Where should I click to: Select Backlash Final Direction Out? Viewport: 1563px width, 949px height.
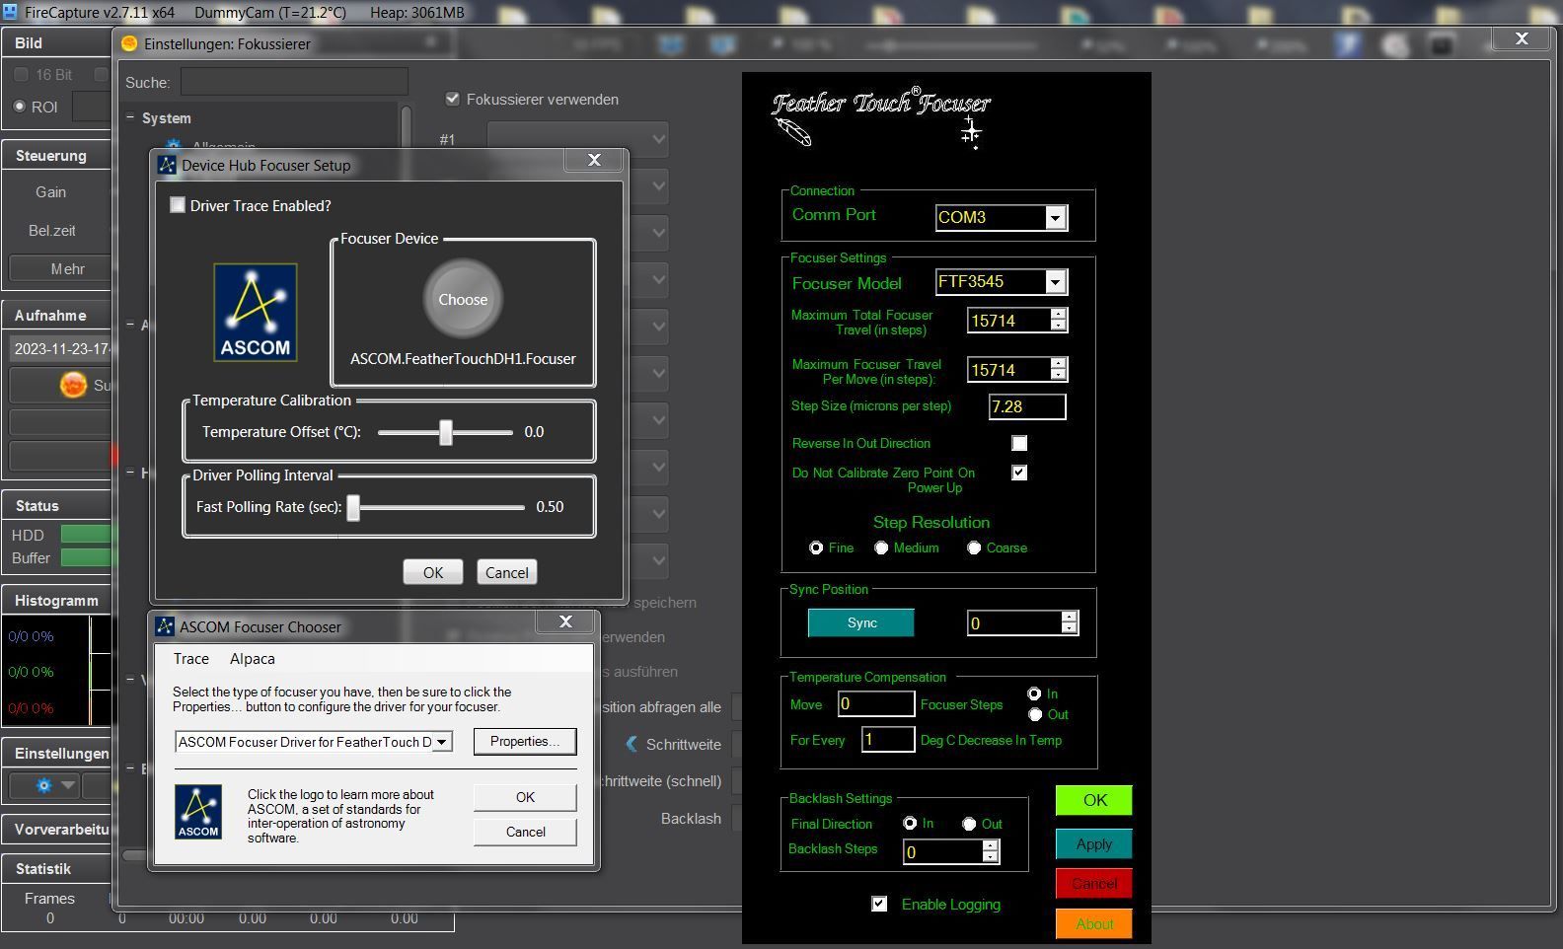[x=969, y=824]
